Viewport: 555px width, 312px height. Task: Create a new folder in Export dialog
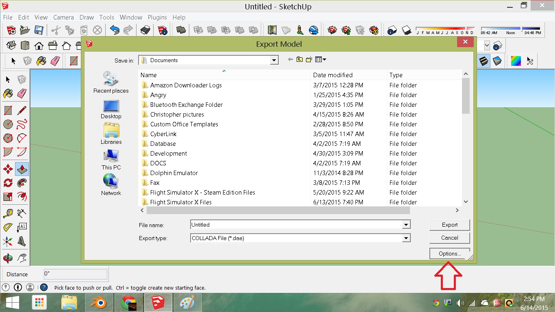point(309,60)
